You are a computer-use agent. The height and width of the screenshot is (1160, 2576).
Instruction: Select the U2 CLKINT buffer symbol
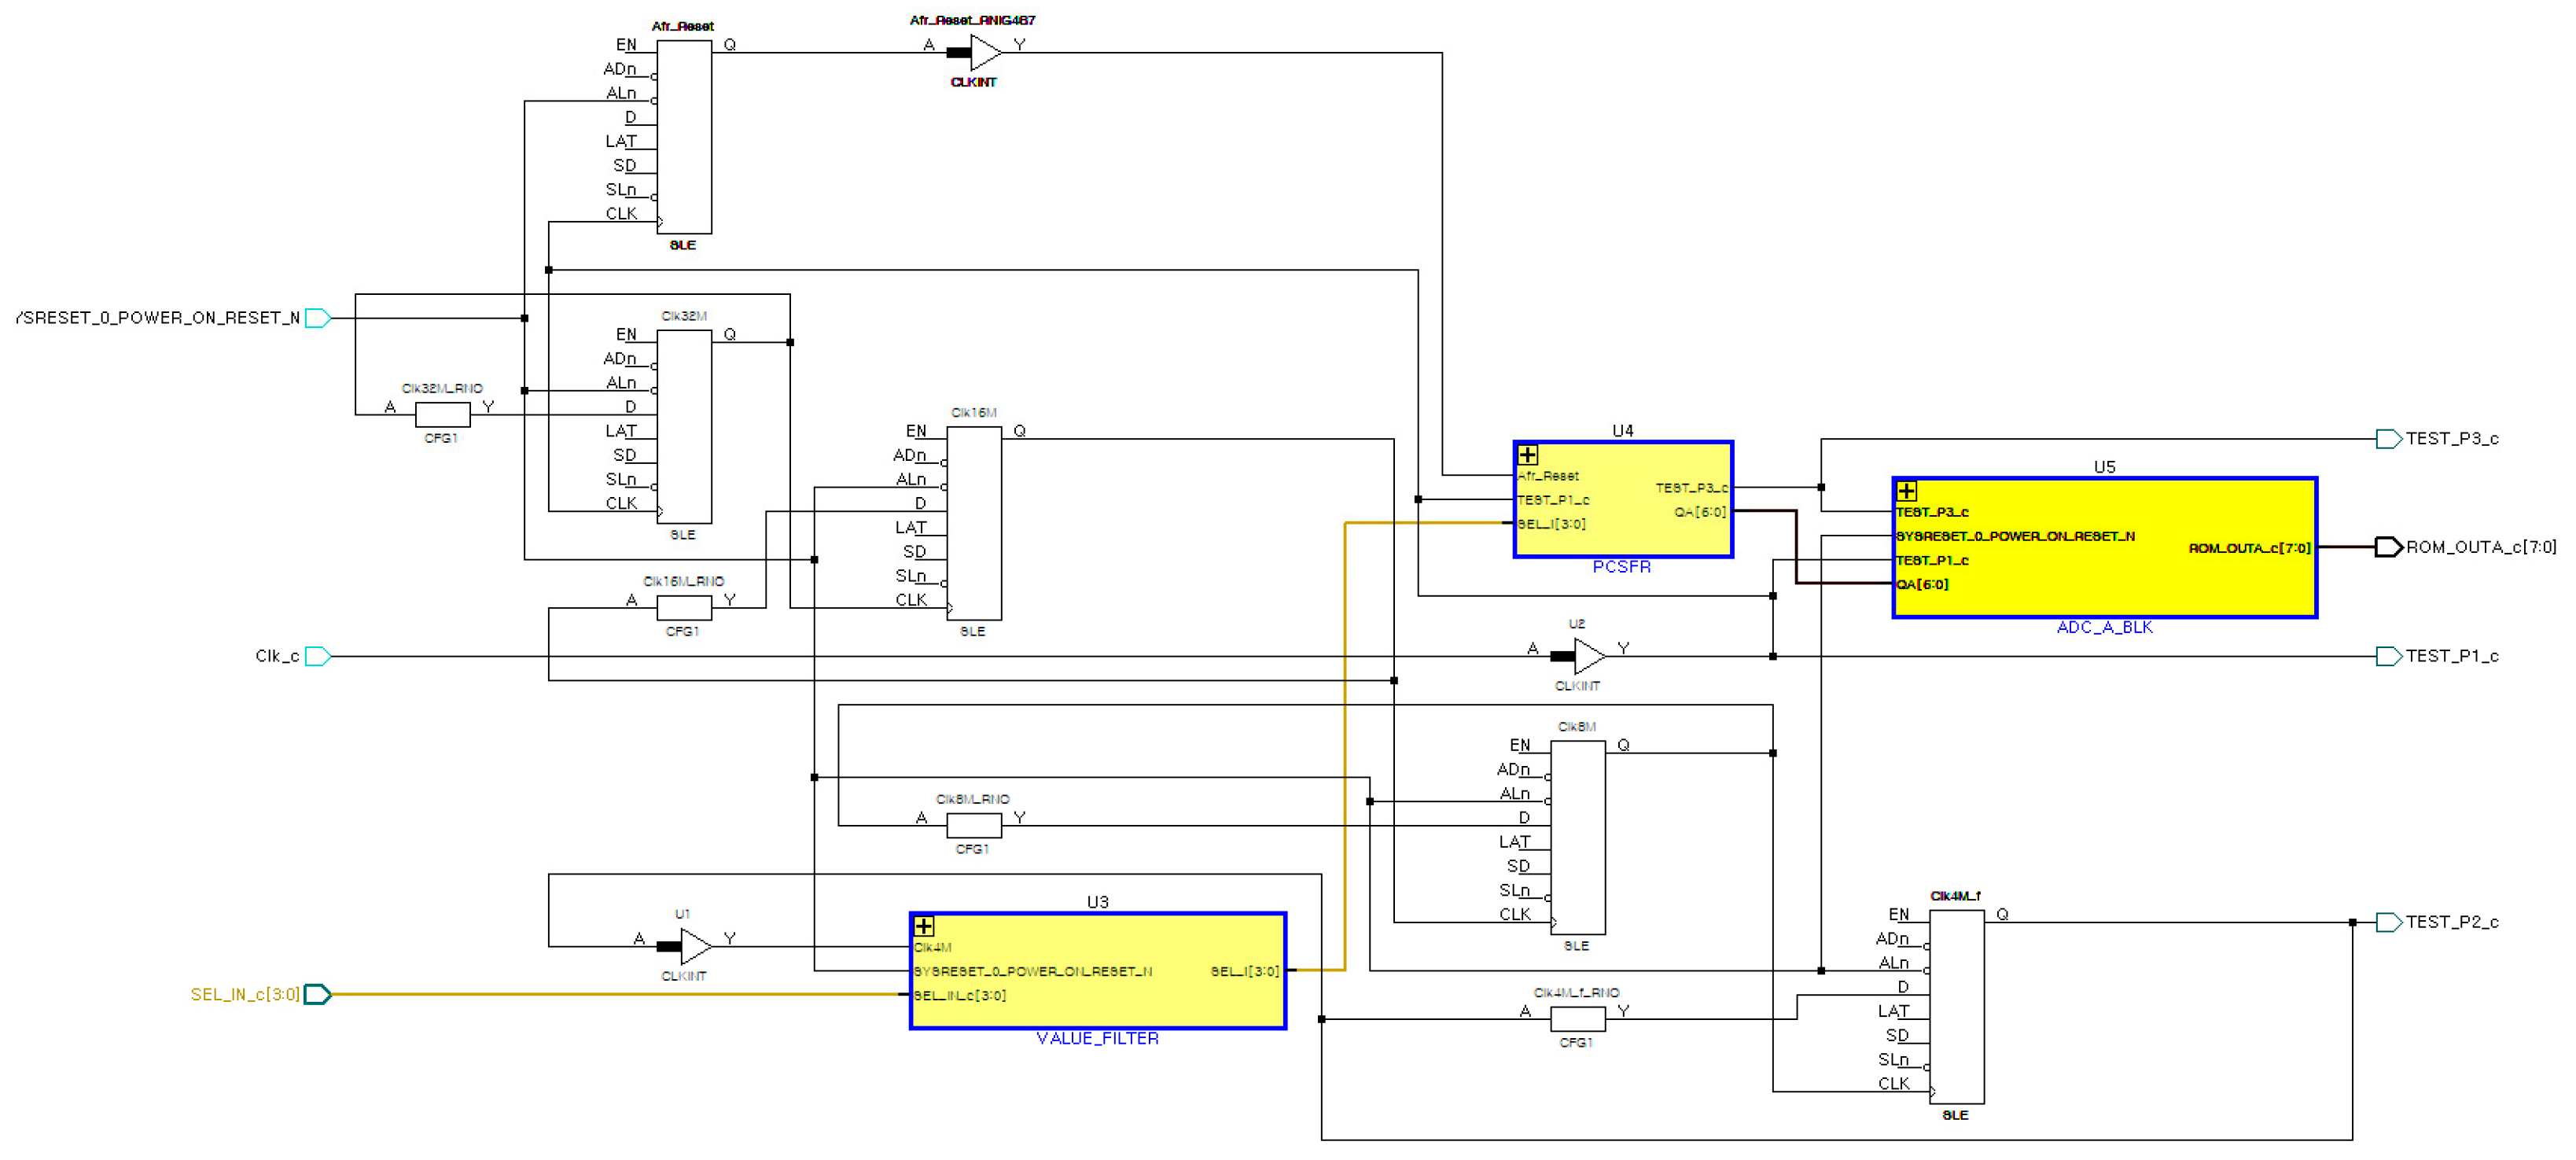tap(1588, 656)
